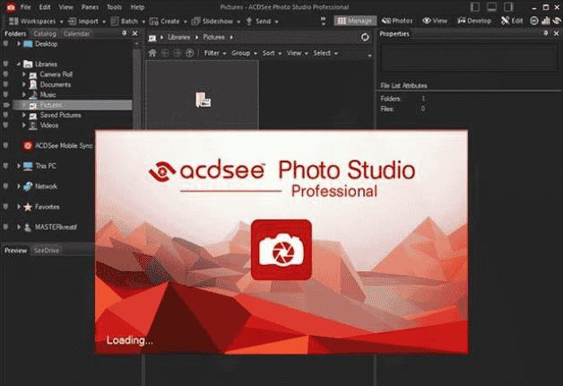This screenshot has width=563, height=386.
Task: Open the 365 dashboard icon
Action: [x=534, y=20]
